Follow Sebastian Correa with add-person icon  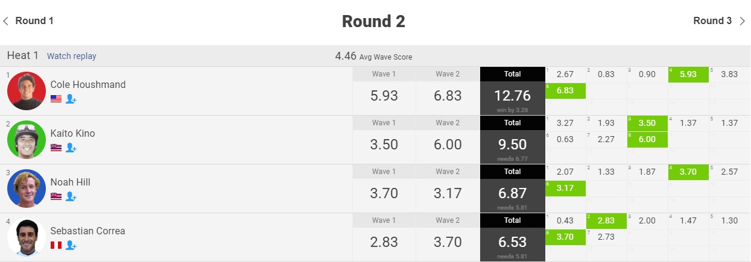(71, 245)
